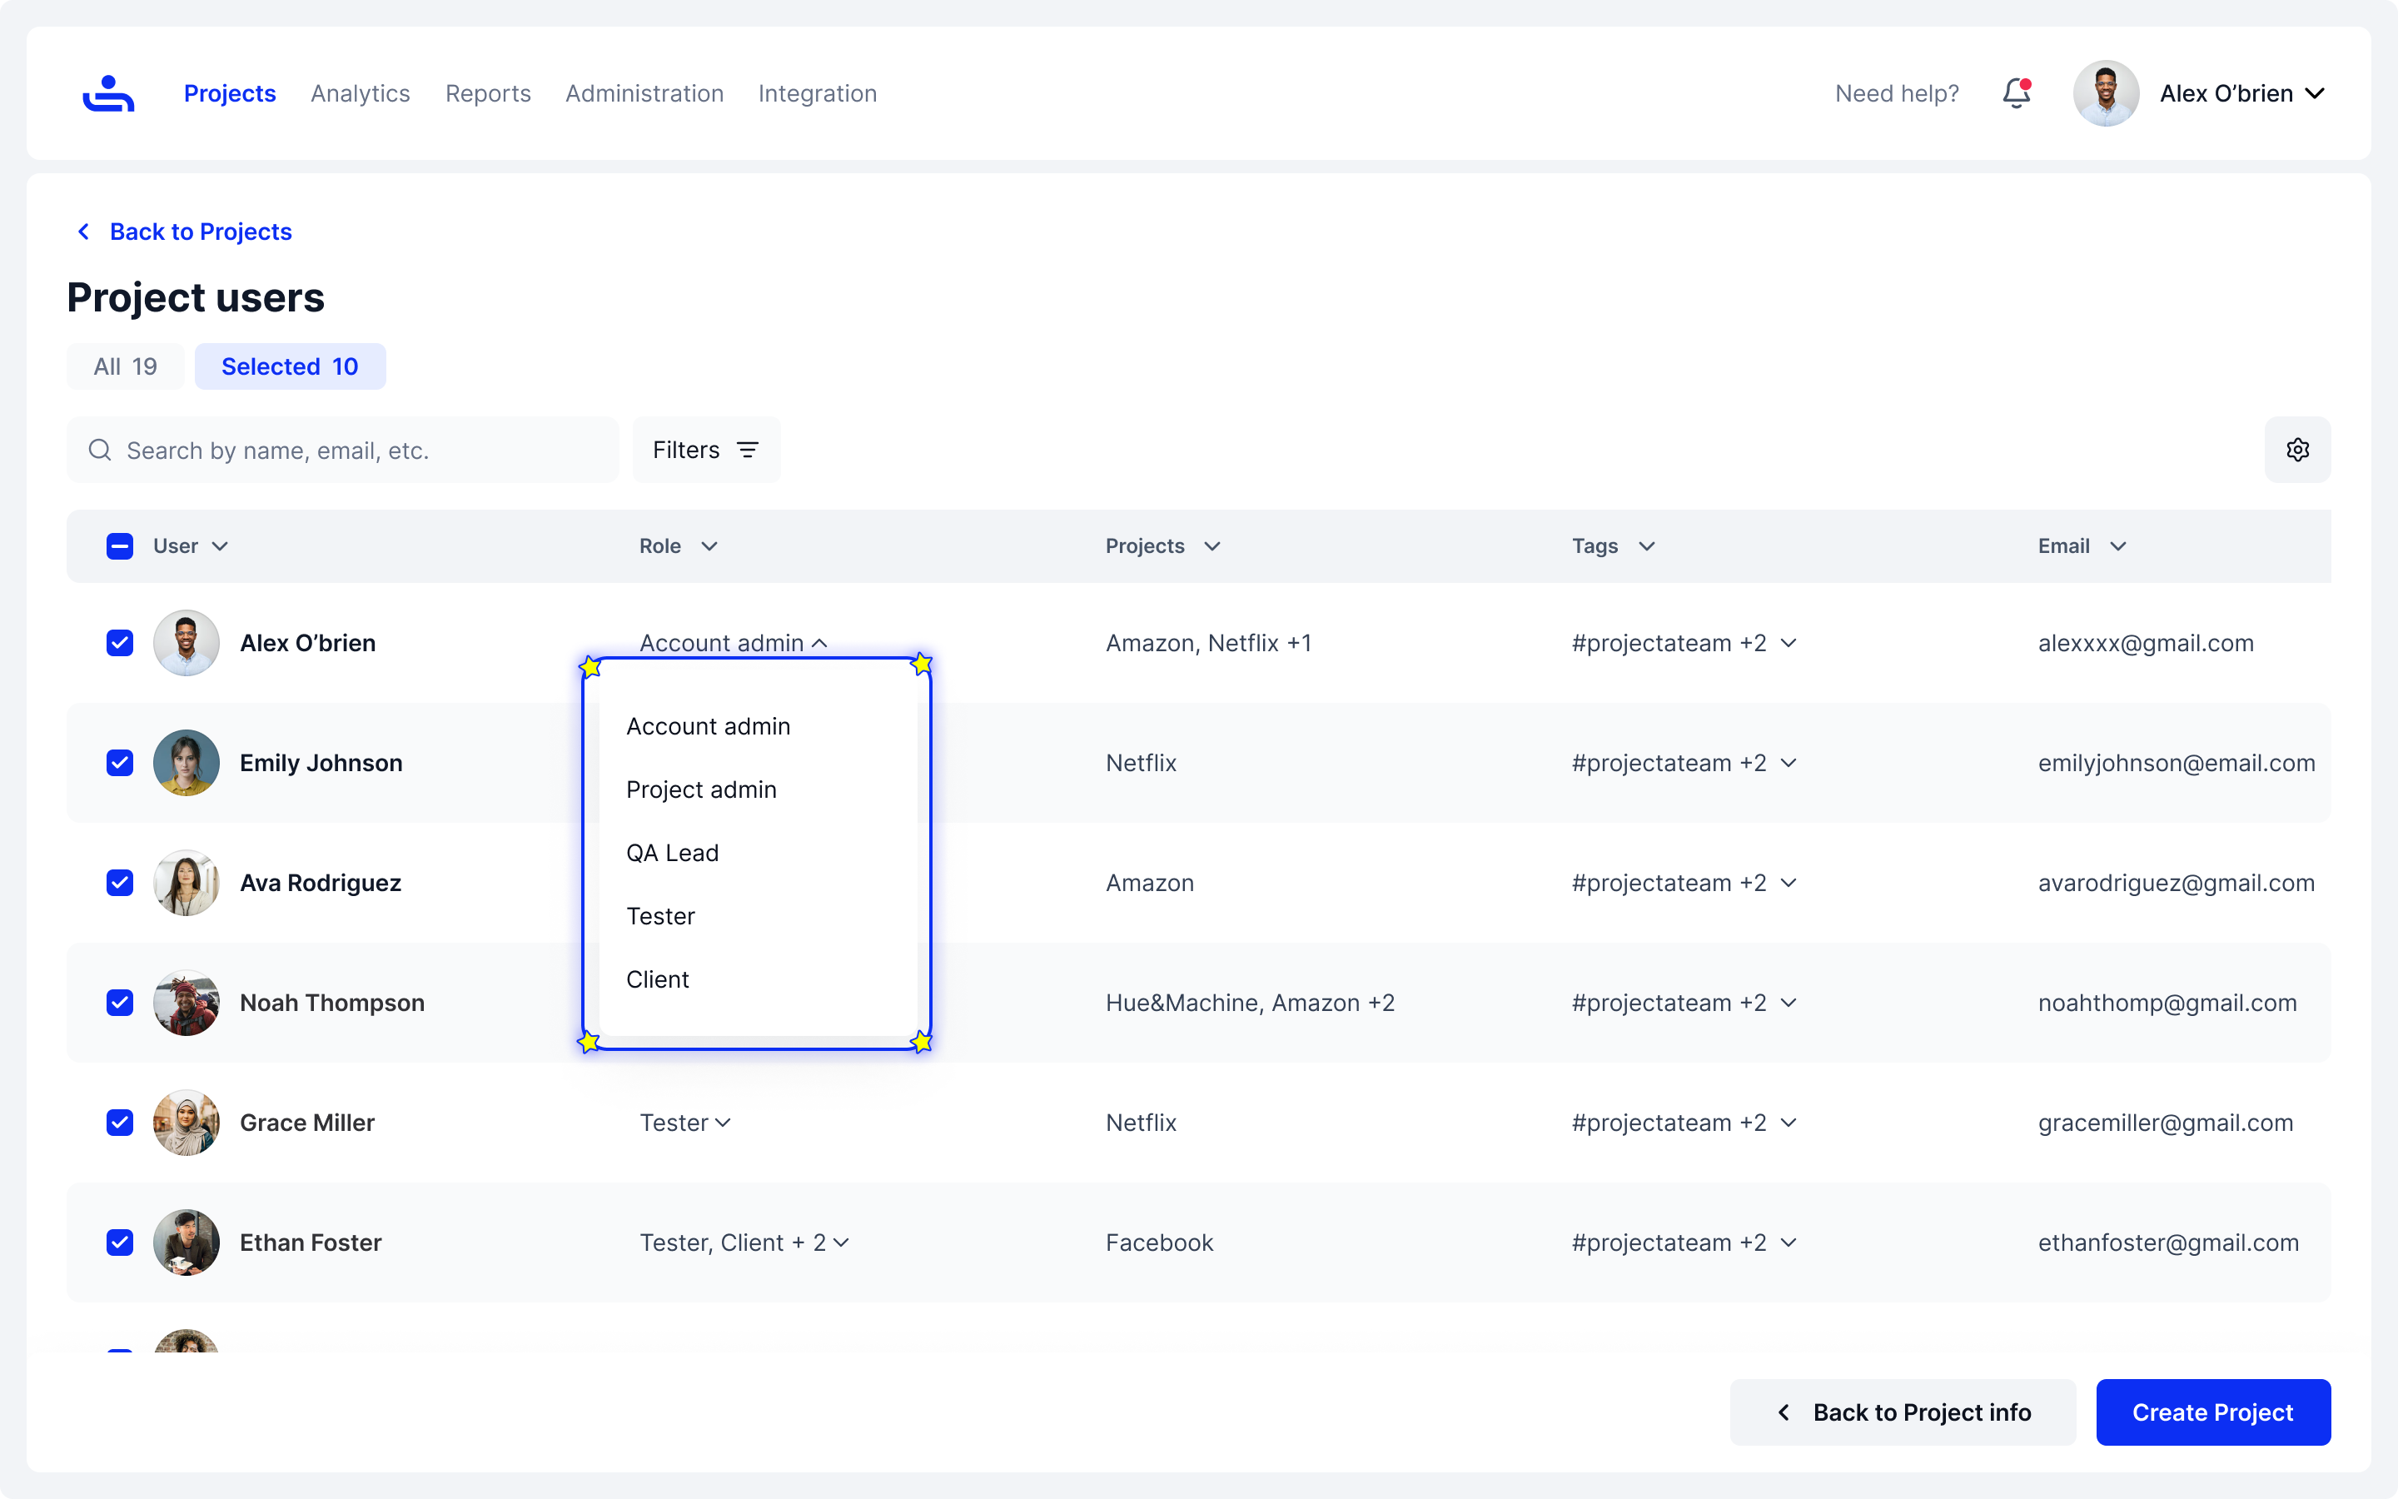The image size is (2398, 1499).
Task: Toggle the select-all header checkbox
Action: coord(120,546)
